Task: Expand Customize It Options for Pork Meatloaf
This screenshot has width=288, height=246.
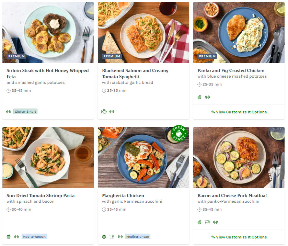Action: click(x=239, y=237)
